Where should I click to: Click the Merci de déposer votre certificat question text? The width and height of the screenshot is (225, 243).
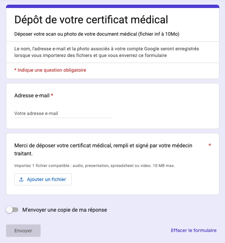(103, 149)
